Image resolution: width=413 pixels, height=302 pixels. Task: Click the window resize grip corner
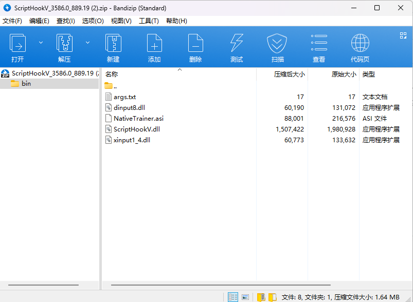coord(409,298)
